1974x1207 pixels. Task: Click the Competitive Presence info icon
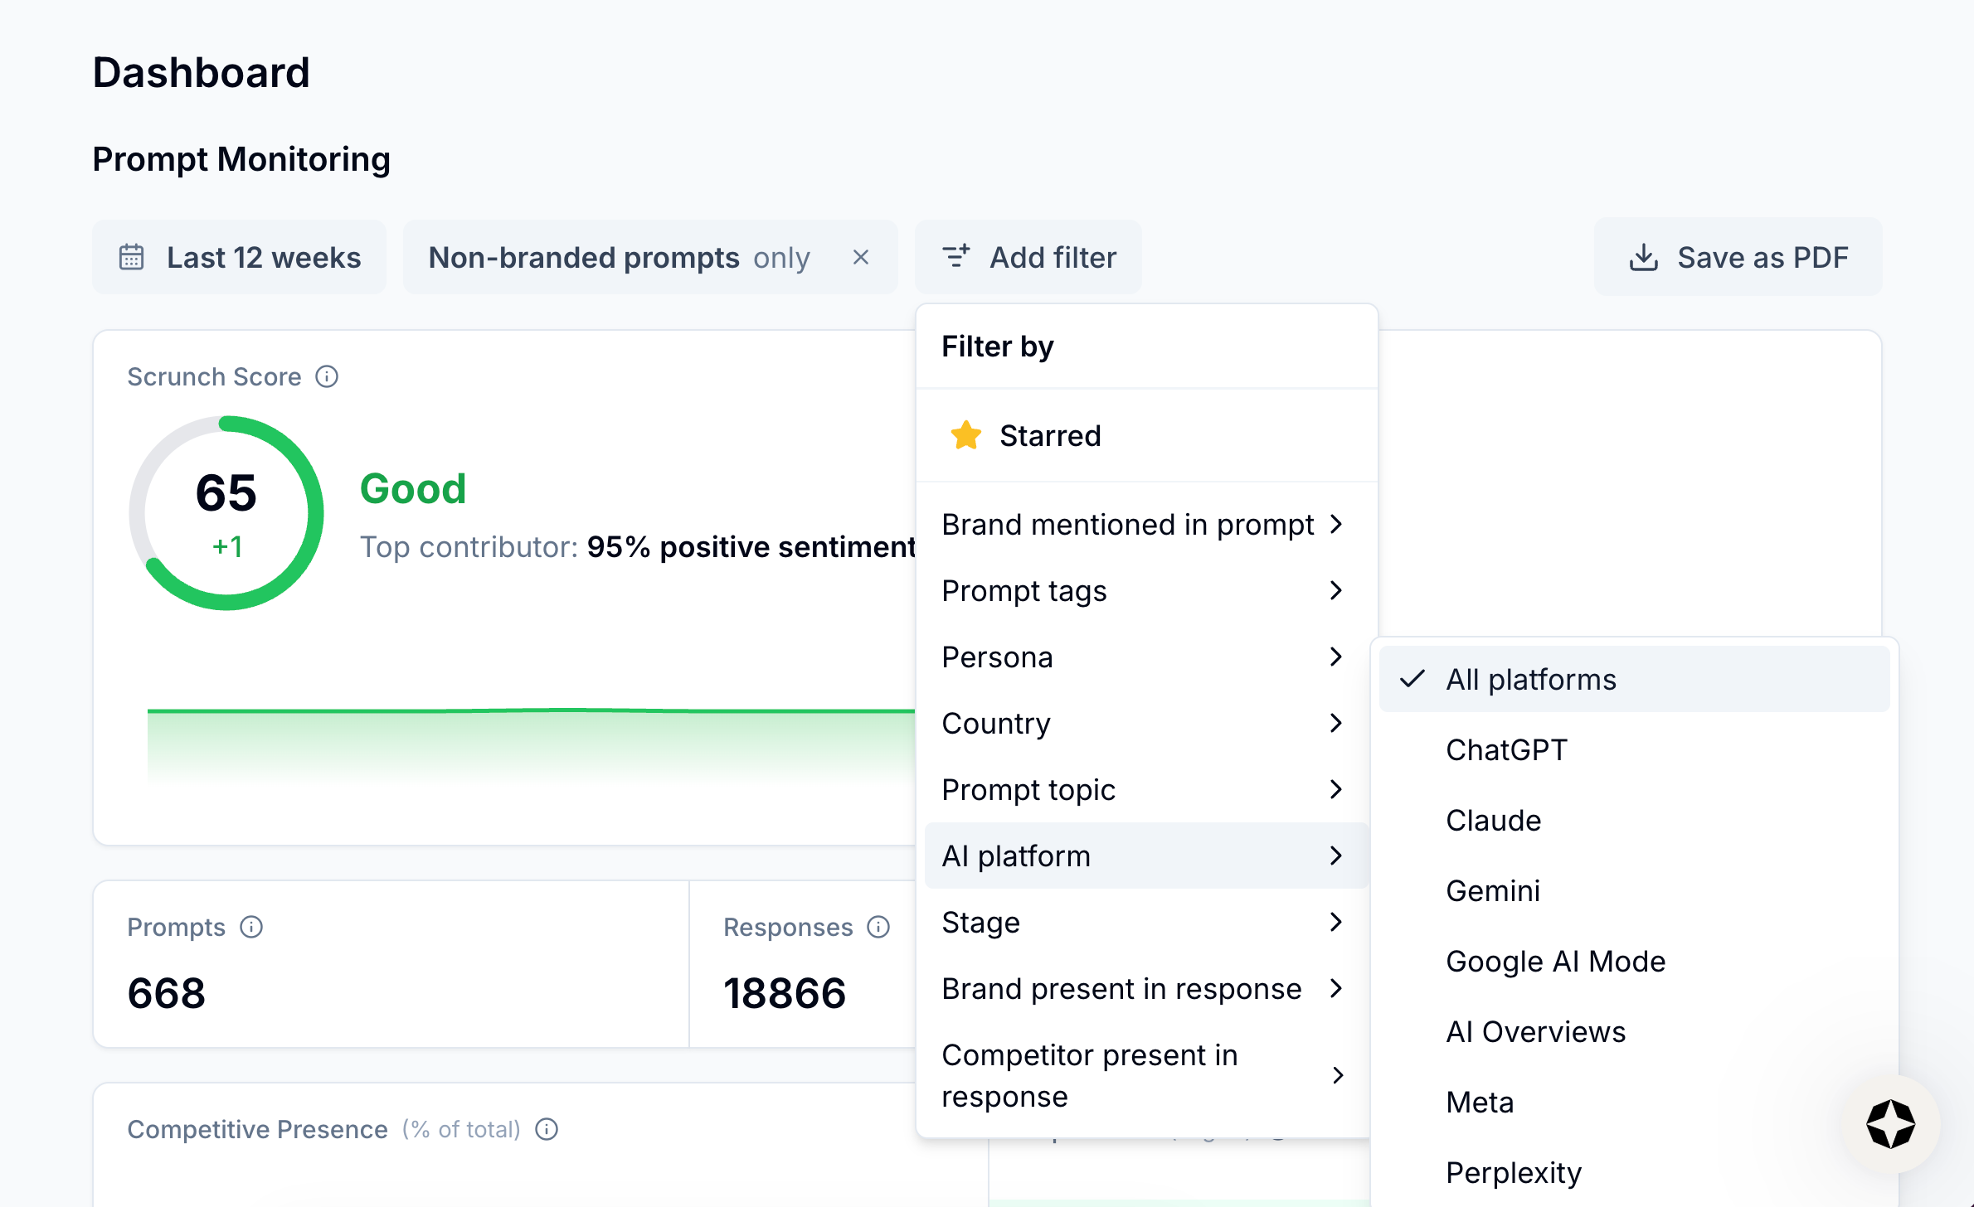[547, 1129]
